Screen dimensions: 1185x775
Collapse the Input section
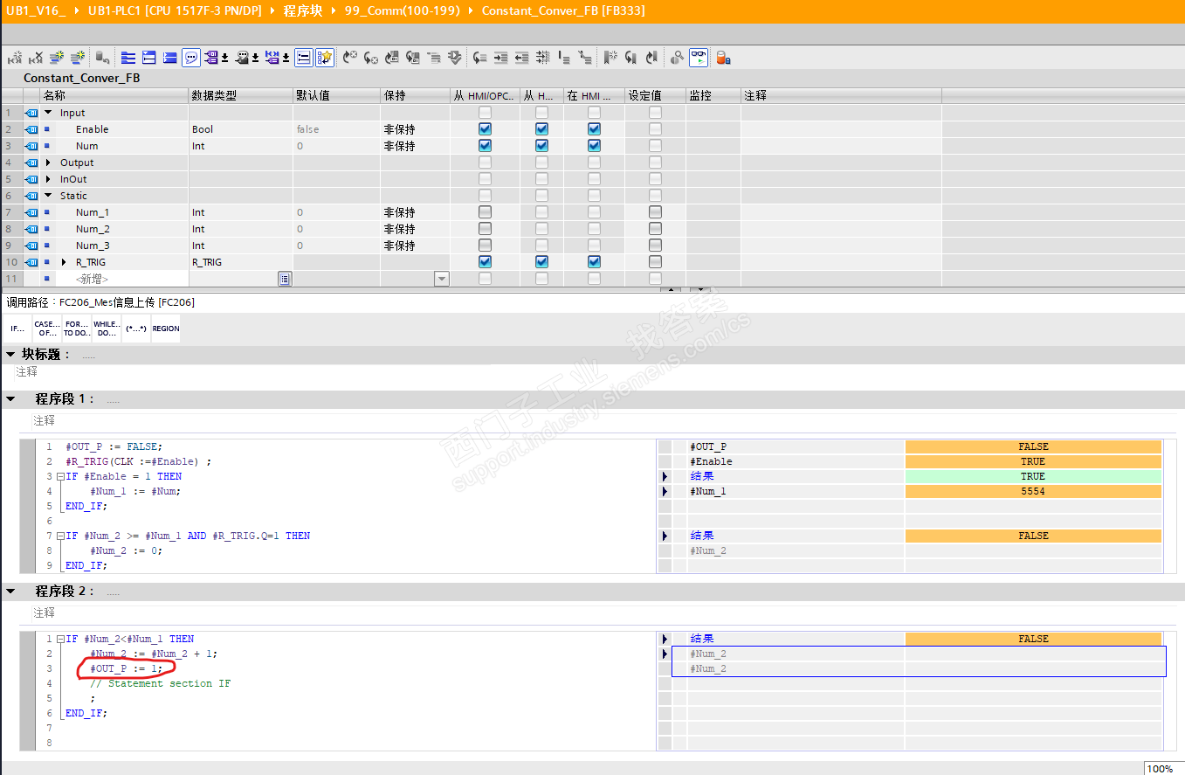[48, 113]
